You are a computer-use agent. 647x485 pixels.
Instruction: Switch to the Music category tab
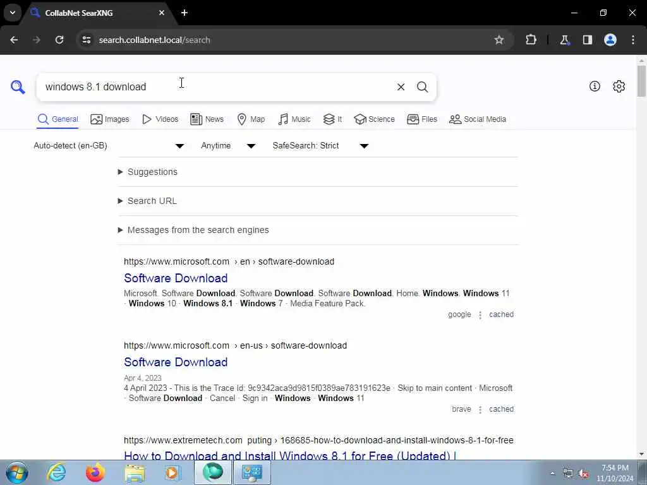click(294, 119)
